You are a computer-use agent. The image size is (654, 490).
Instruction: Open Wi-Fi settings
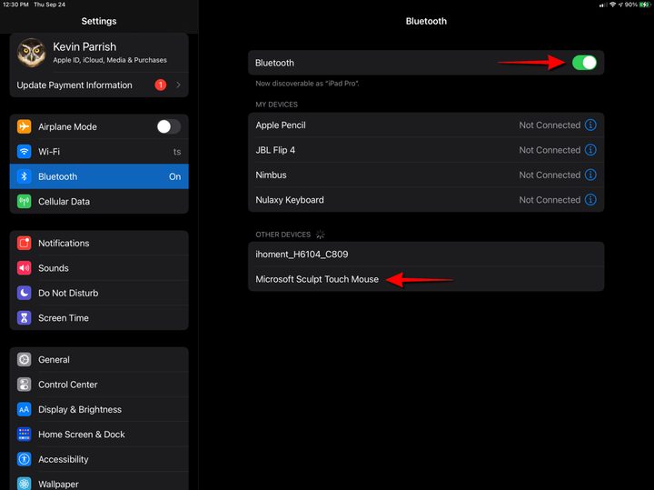pos(99,152)
